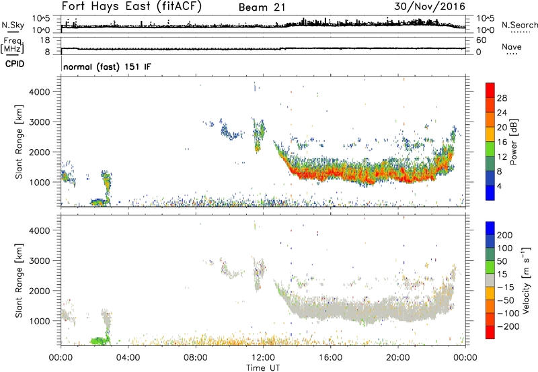Select the "60" Nave axis tick
This screenshot has height=372, width=538.
481,40
